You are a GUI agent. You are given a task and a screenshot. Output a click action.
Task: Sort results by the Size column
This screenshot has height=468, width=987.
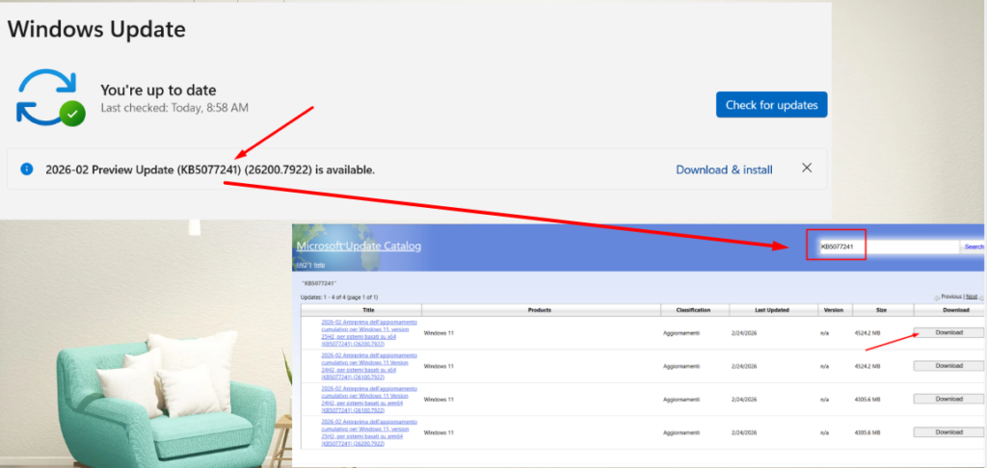tap(881, 310)
